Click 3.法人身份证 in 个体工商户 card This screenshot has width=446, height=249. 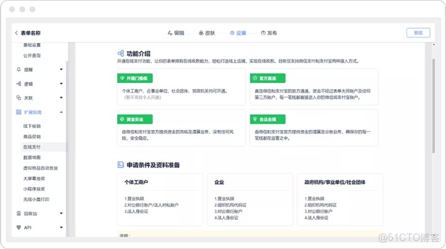tap(136, 211)
